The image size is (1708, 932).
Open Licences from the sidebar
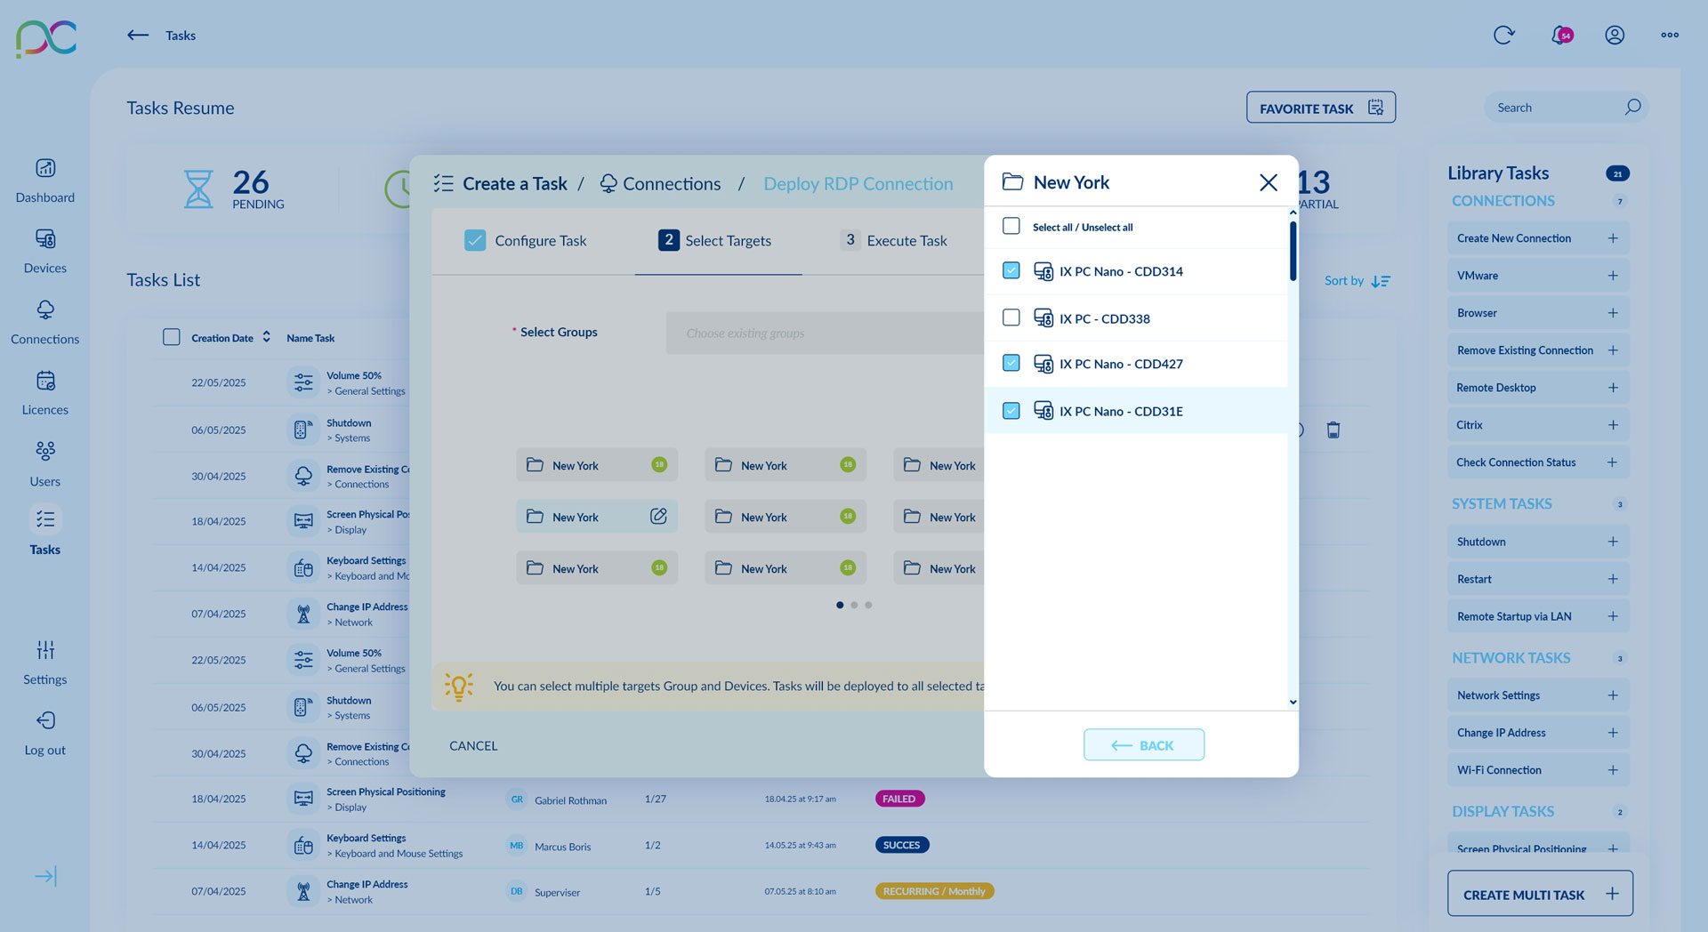[x=45, y=382]
